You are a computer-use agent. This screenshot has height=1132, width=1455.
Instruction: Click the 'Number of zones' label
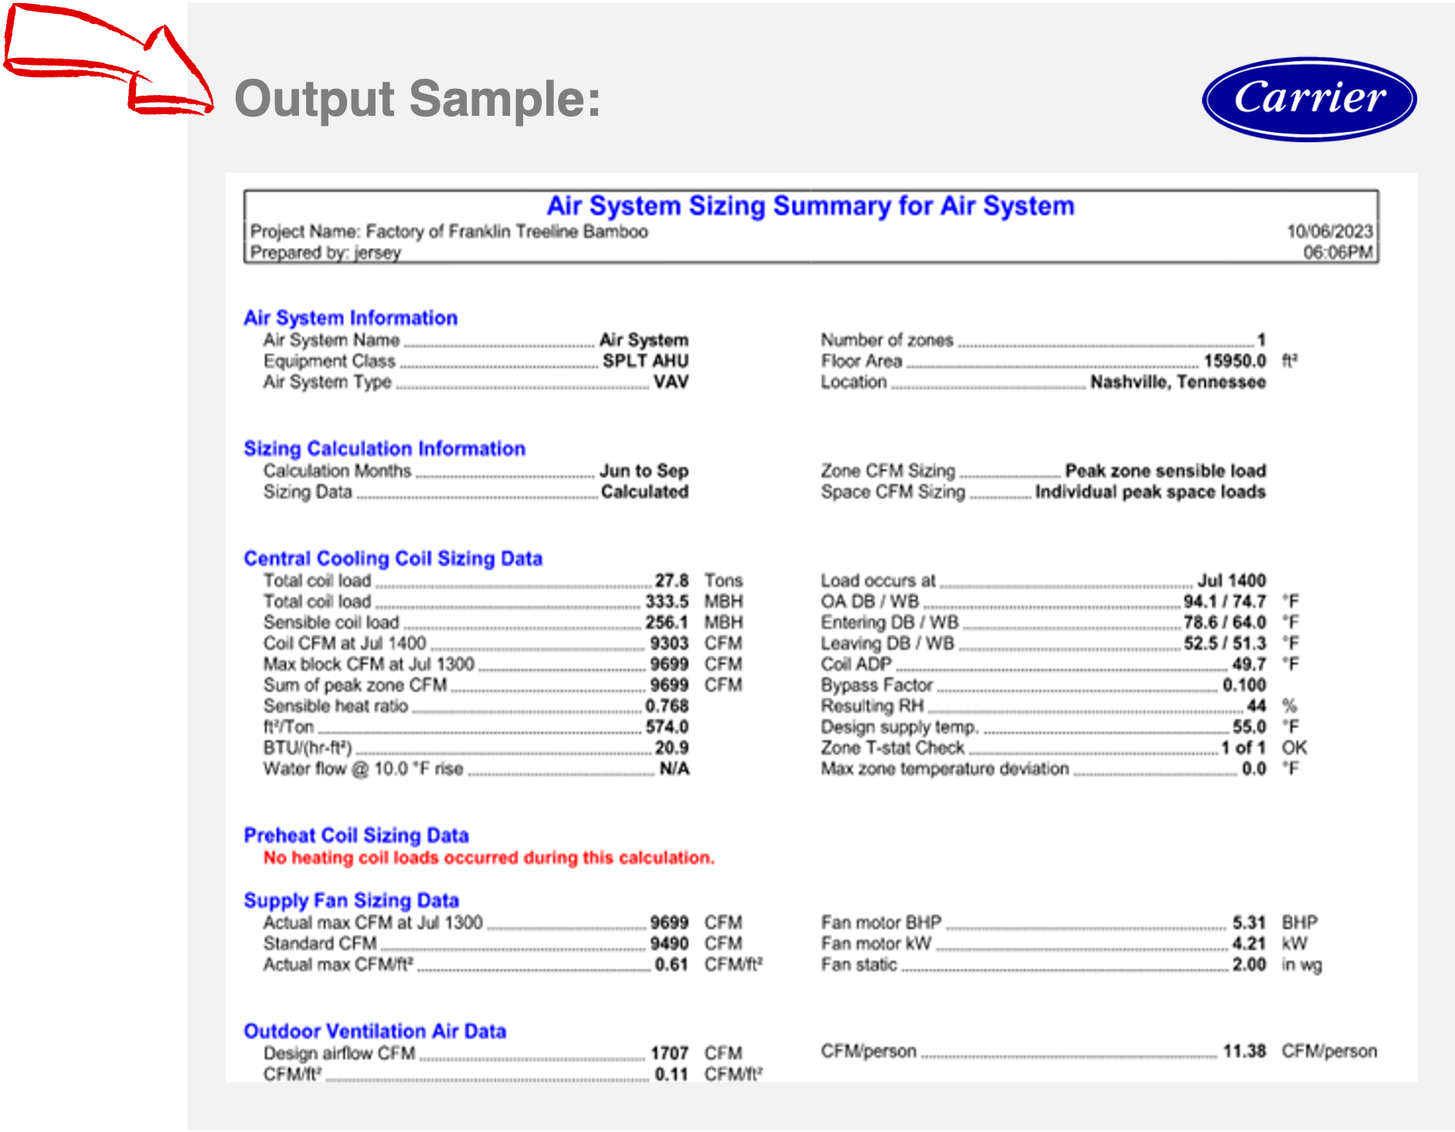[x=887, y=340]
